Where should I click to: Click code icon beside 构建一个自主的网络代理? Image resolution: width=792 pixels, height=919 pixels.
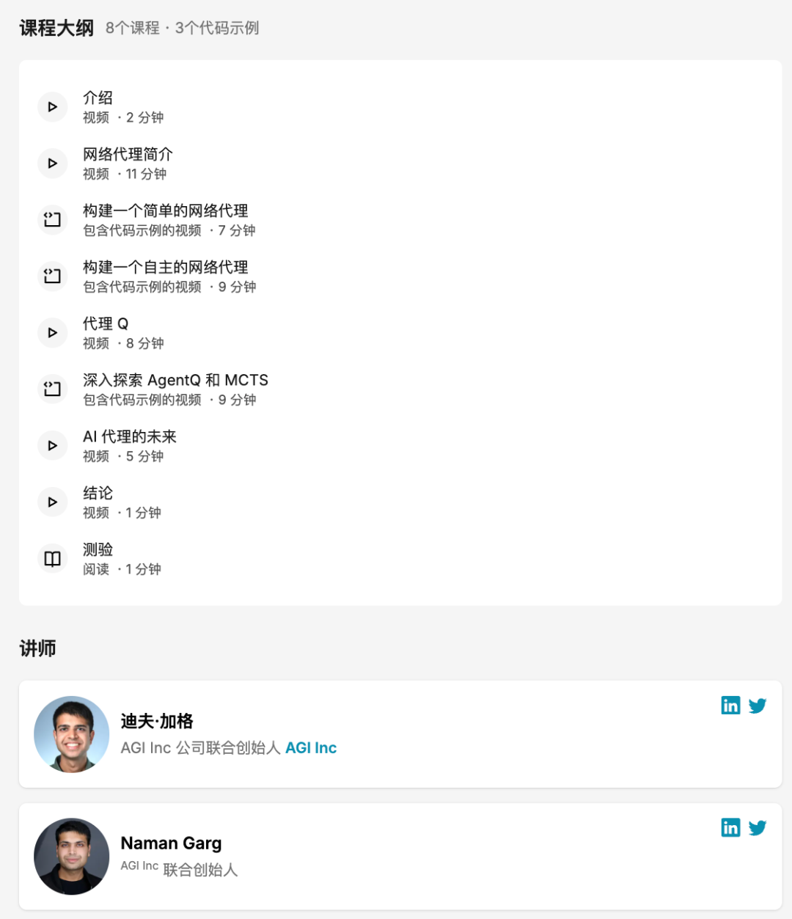point(52,277)
